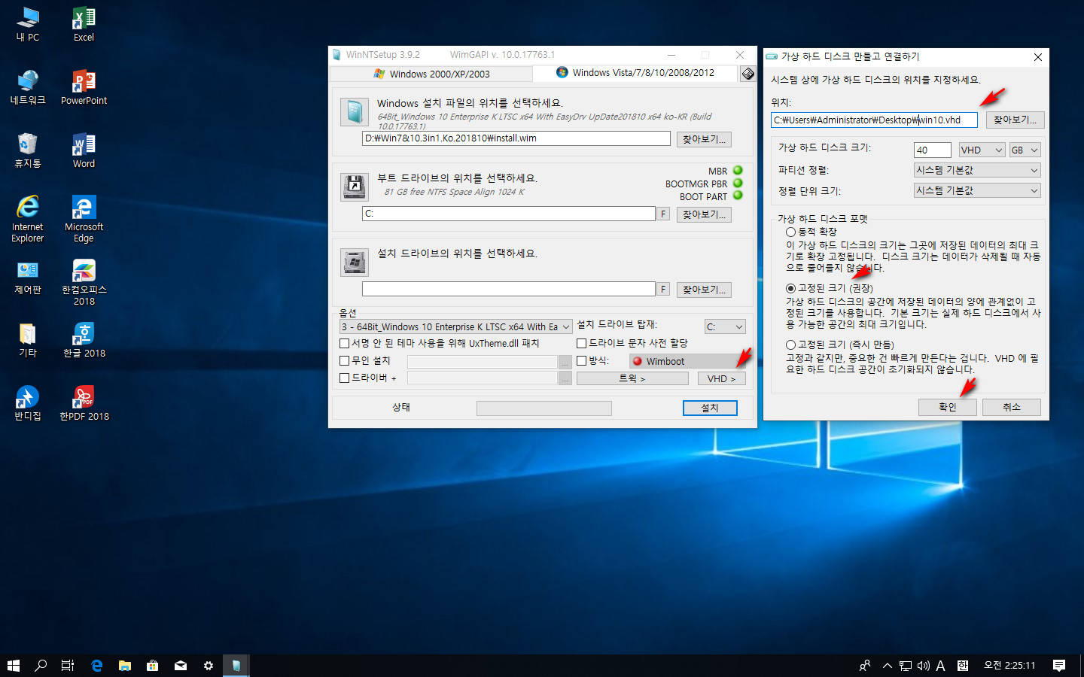1084x677 pixels.
Task: Click 설치 setup button
Action: (x=710, y=408)
